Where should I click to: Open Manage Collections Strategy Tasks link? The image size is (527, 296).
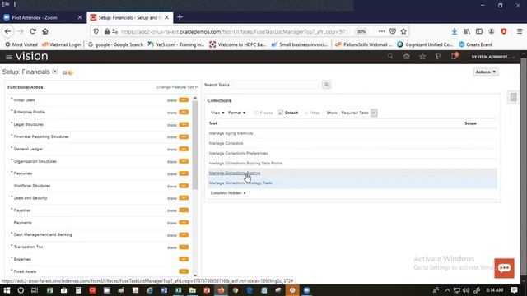click(x=240, y=183)
